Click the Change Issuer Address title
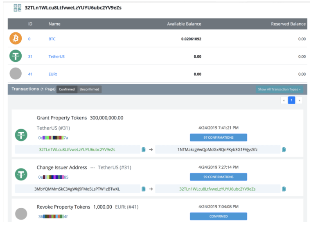The width and height of the screenshot is (311, 227). coord(62,168)
